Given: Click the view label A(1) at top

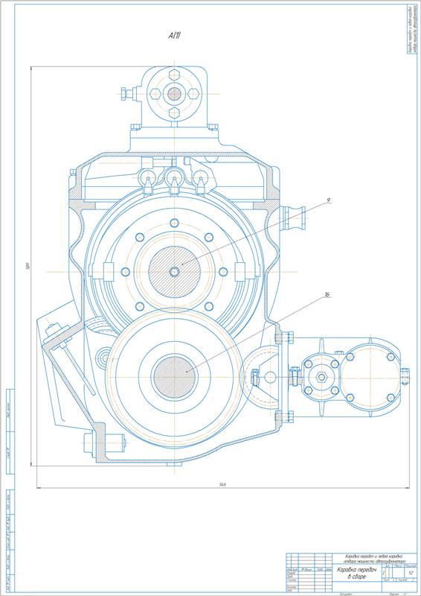Looking at the screenshot, I should (176, 37).
